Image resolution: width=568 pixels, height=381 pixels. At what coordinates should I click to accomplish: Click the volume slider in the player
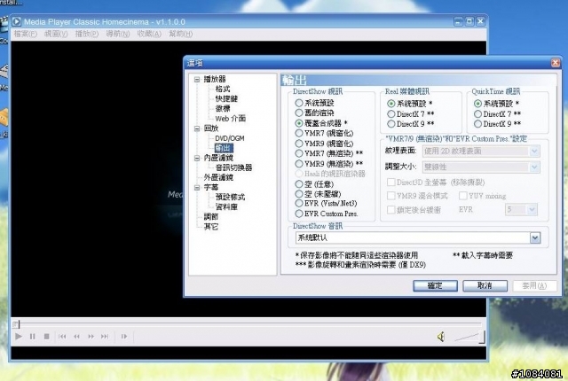[469, 337]
